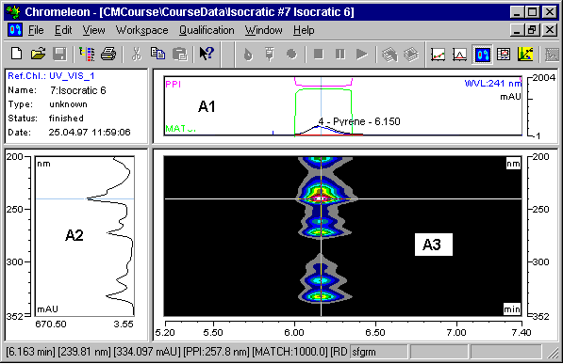Screen dimensions: 563x364
Task: Toggle the 3D field PPA view icon
Action: point(482,55)
